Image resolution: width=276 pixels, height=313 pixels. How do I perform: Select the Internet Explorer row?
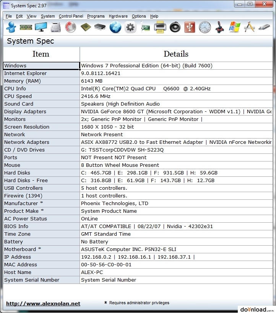pyautogui.click(x=41, y=73)
